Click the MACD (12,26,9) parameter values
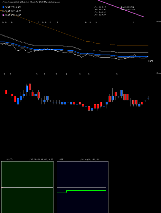Screen dimensions: 161x213 coord(41,159)
